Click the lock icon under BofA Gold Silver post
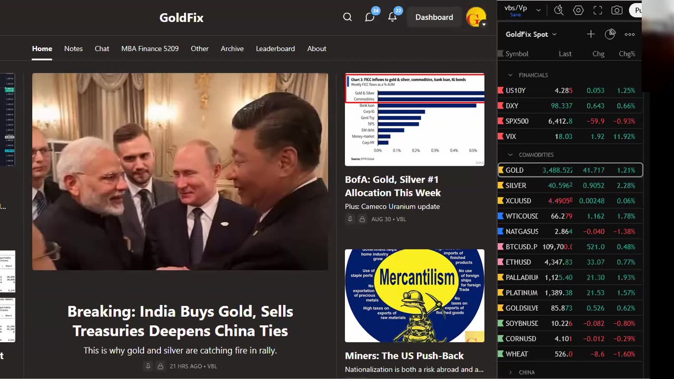Viewport: 674px width, 379px height. 362,219
